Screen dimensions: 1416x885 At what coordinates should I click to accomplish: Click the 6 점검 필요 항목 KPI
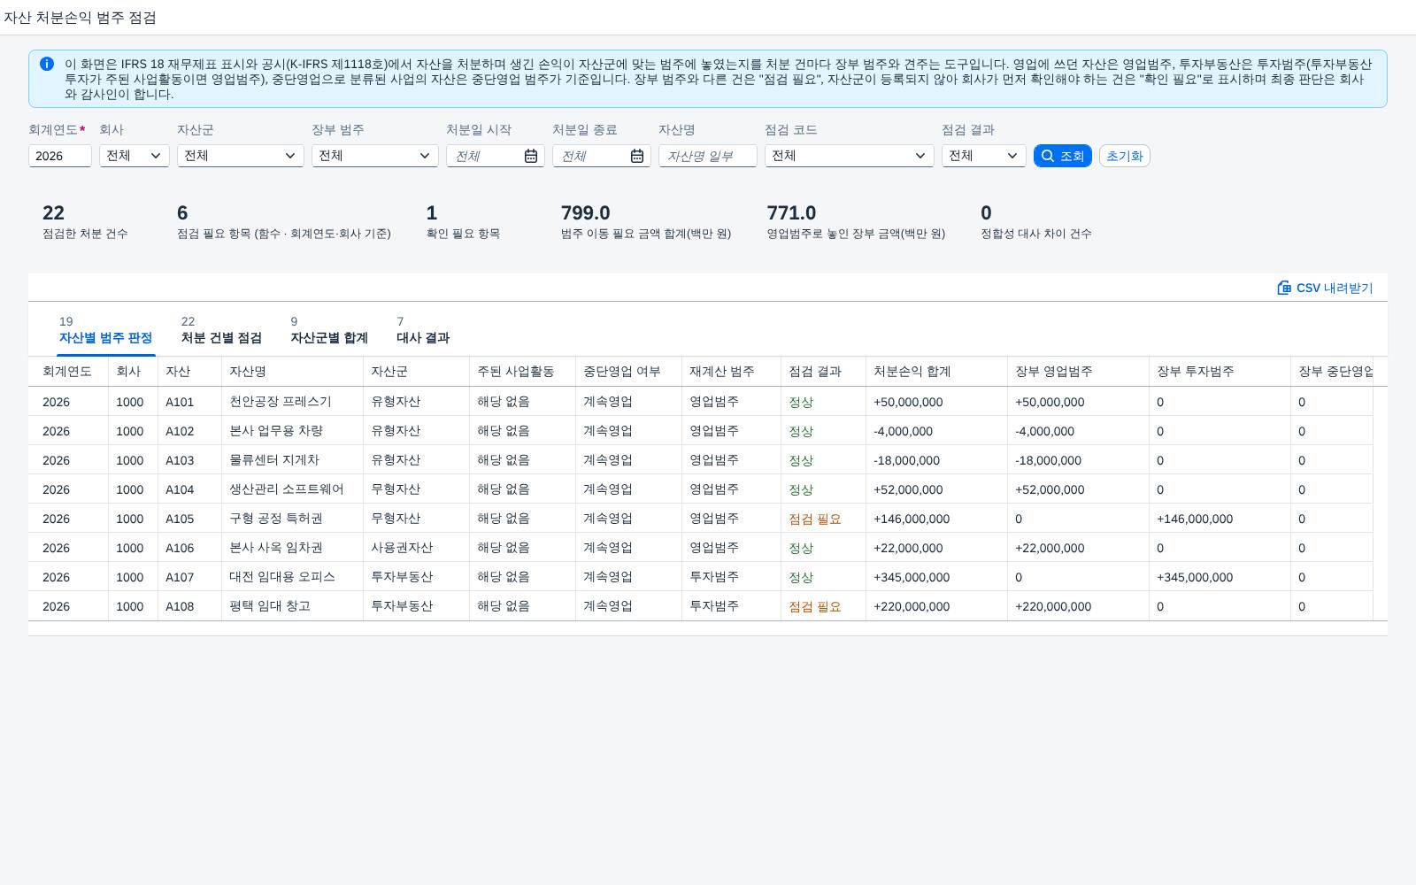click(x=283, y=221)
